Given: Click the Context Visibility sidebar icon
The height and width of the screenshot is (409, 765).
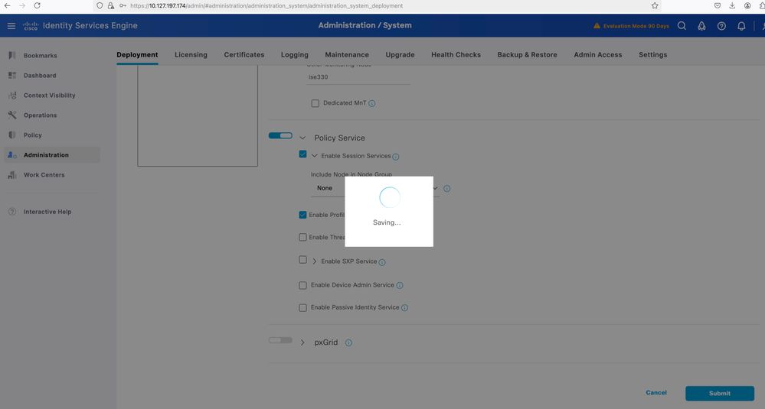Looking at the screenshot, I should 12,96.
